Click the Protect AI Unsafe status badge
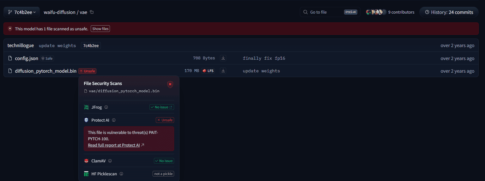The height and width of the screenshot is (181, 485). coord(165,120)
